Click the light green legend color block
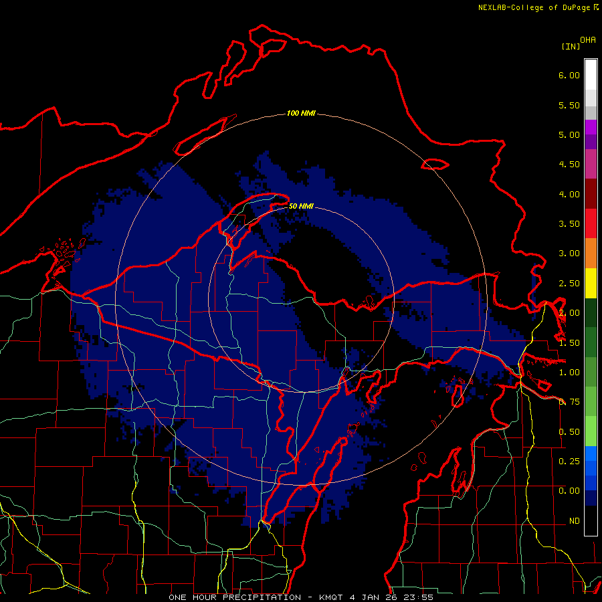Screen dimensions: 602x602 coord(591,431)
